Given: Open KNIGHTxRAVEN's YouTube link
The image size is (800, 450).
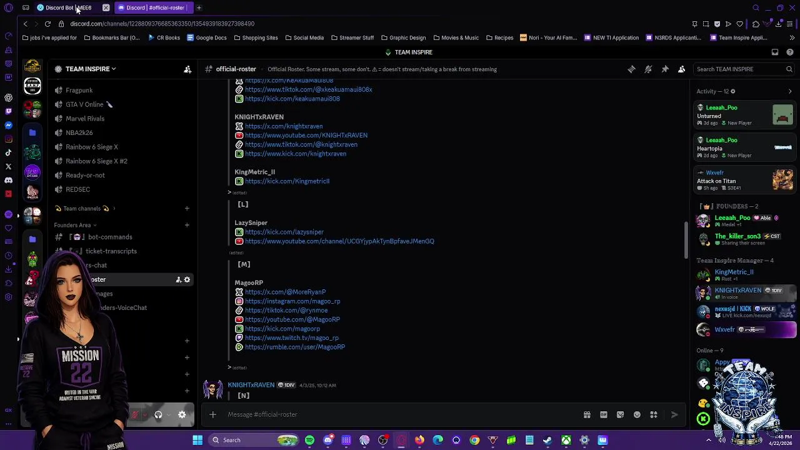Looking at the screenshot, I should (306, 135).
